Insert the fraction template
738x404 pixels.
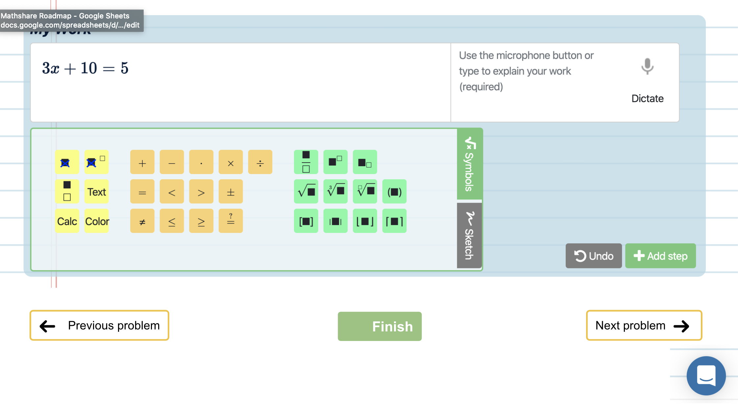(x=306, y=162)
